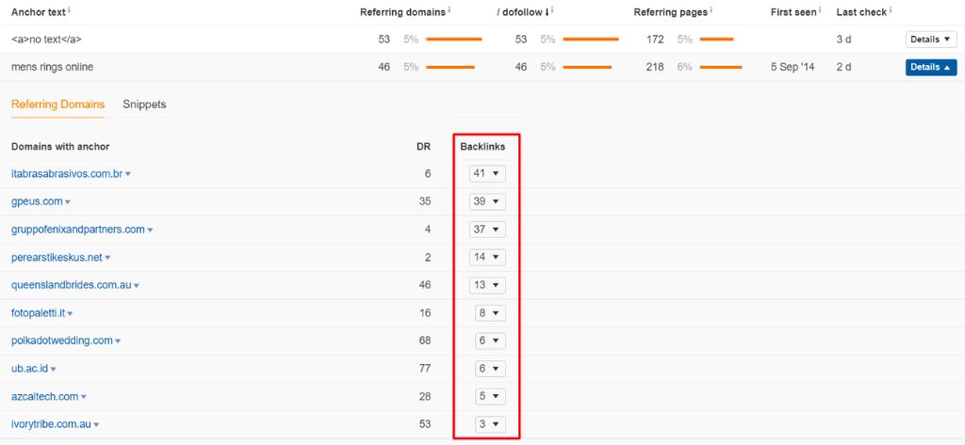965x445 pixels.
Task: Expand the 13 backlinks dropdown for queenslandbrides.com.au
Action: pos(487,285)
